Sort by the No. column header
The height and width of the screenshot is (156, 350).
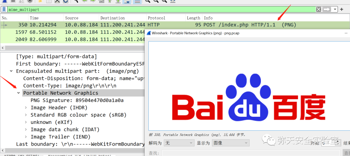coord(14,18)
